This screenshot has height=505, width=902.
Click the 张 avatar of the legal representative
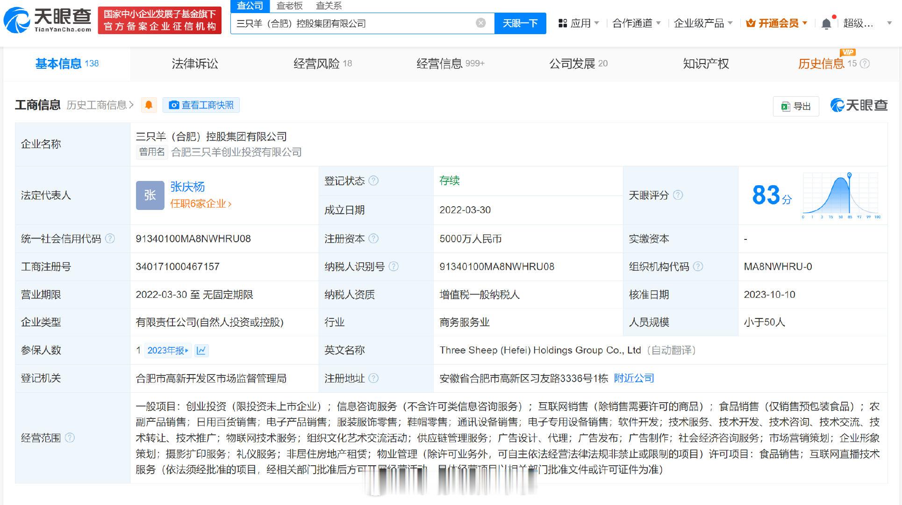(x=150, y=195)
